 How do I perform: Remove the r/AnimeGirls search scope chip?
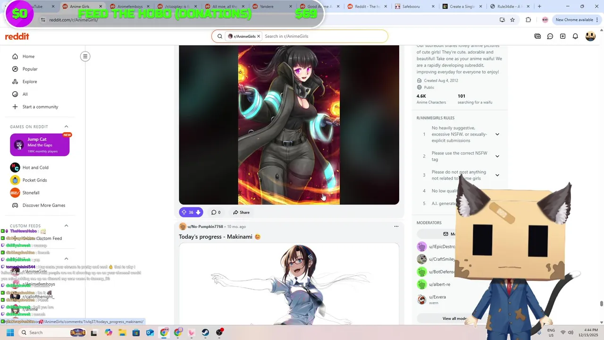tap(259, 36)
